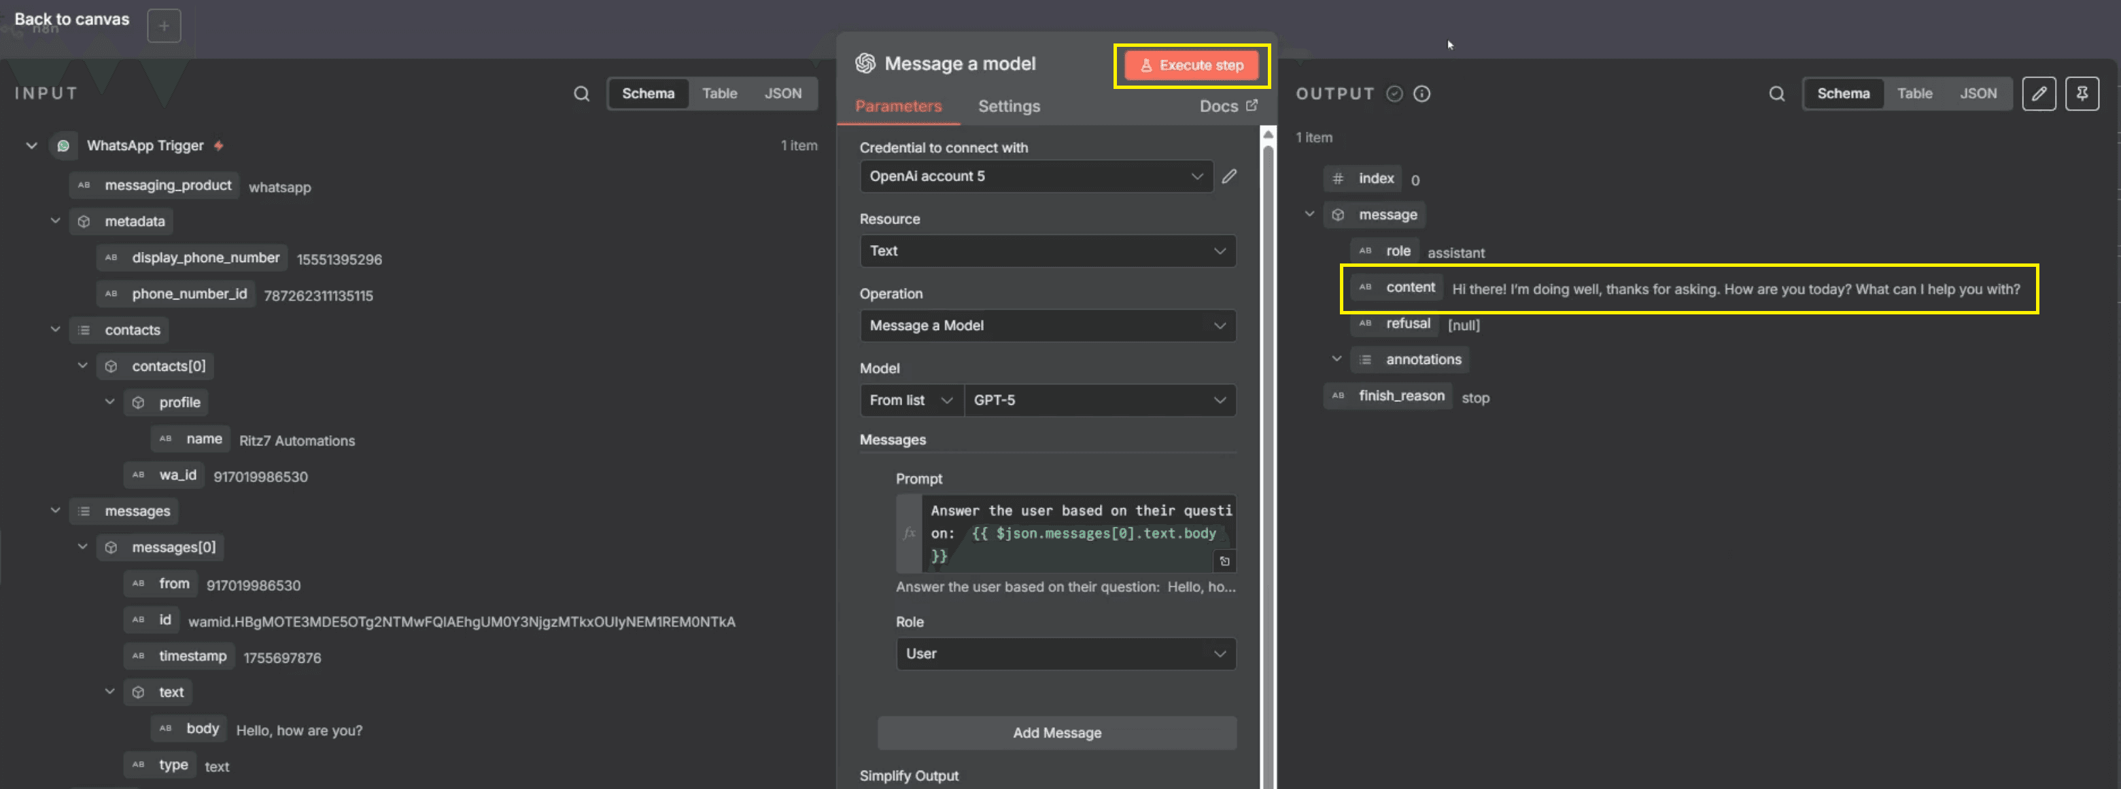Click the edit output pencil icon top right

point(2039,93)
